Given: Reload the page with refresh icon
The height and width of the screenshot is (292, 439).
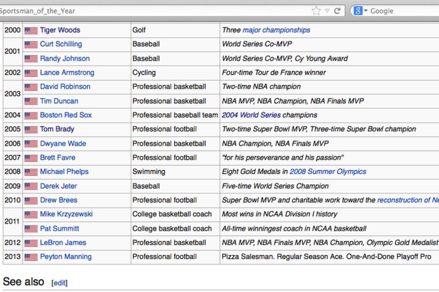Looking at the screenshot, I should pos(337,11).
